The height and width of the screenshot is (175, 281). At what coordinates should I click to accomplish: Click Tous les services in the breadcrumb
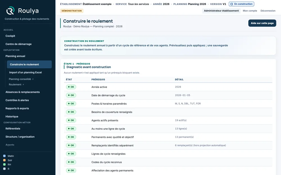point(138,4)
